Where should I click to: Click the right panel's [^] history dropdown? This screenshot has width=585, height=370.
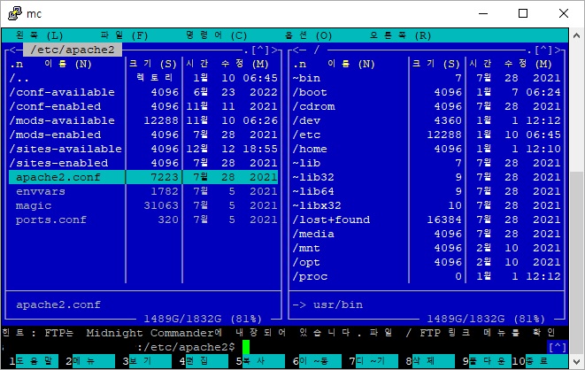[543, 50]
